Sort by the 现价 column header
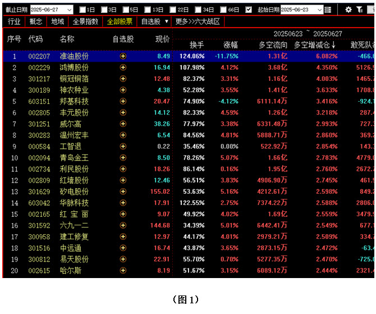The image size is (376, 314). (x=162, y=39)
